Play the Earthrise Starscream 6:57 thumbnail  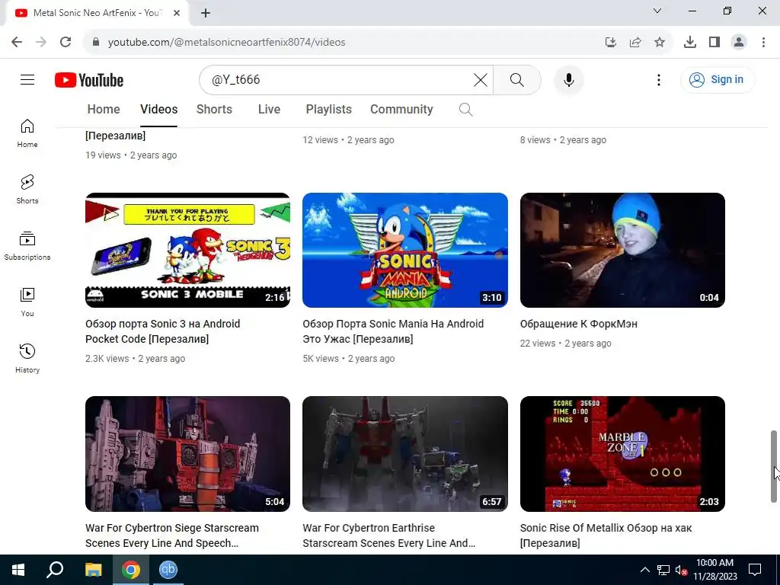(x=405, y=454)
